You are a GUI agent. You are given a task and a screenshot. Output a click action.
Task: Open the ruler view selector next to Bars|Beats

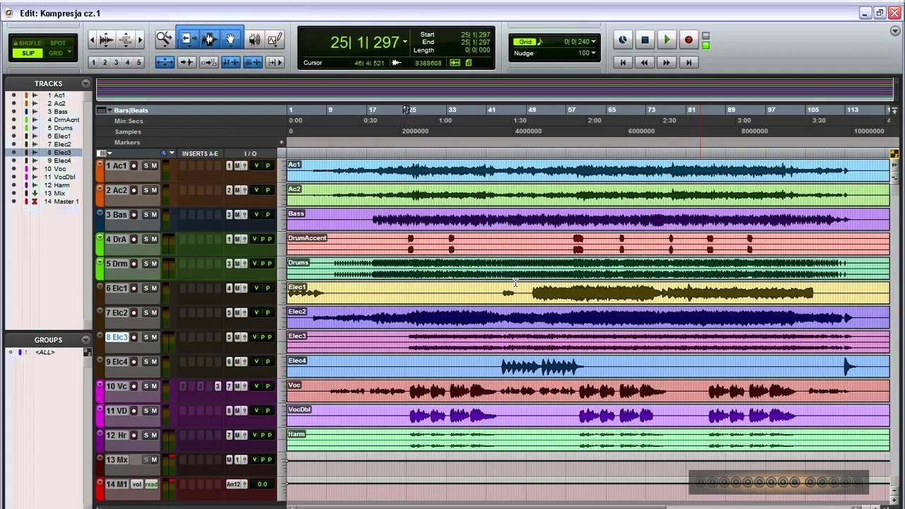105,110
